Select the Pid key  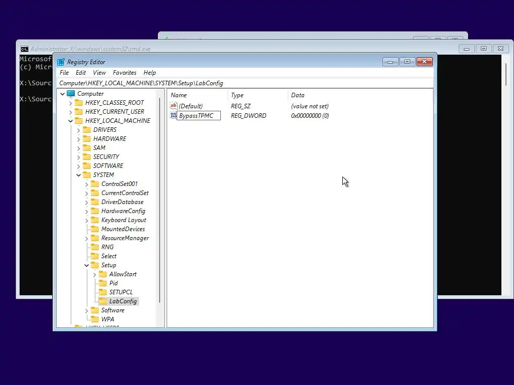coord(113,283)
